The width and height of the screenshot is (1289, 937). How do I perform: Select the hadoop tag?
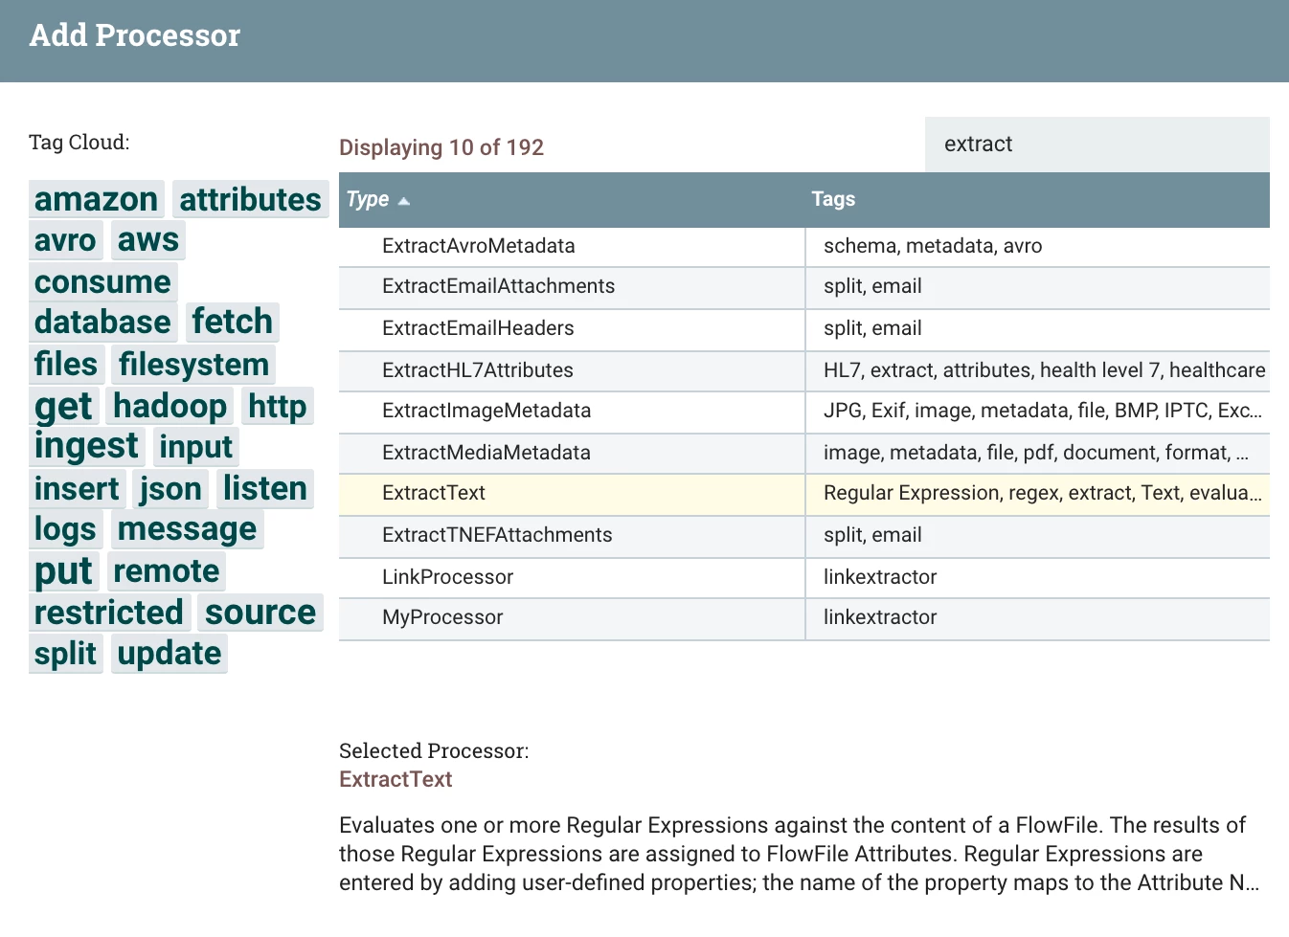pos(170,406)
